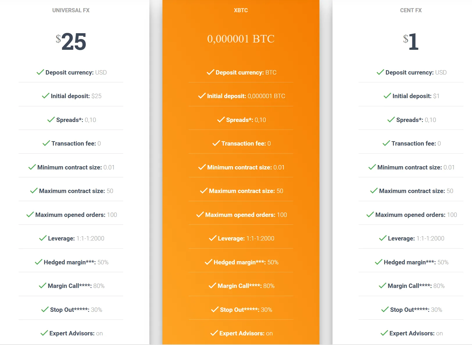Click the checkmark beside Cent FX Deposit currency
This screenshot has width=472, height=345.
pyautogui.click(x=380, y=72)
